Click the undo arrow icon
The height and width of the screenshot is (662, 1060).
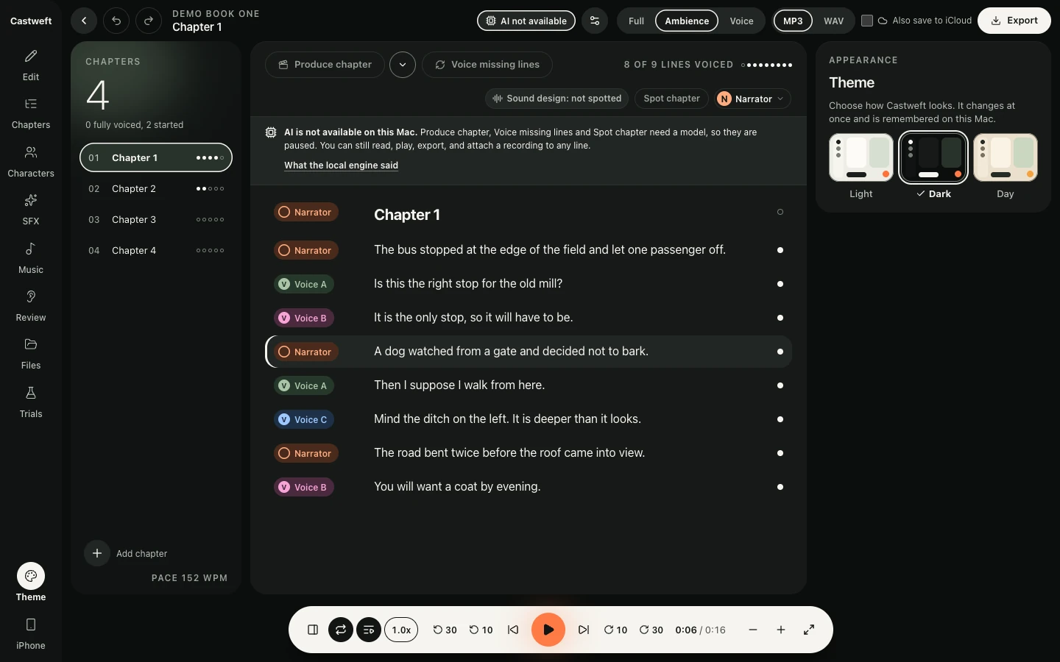pos(116,21)
